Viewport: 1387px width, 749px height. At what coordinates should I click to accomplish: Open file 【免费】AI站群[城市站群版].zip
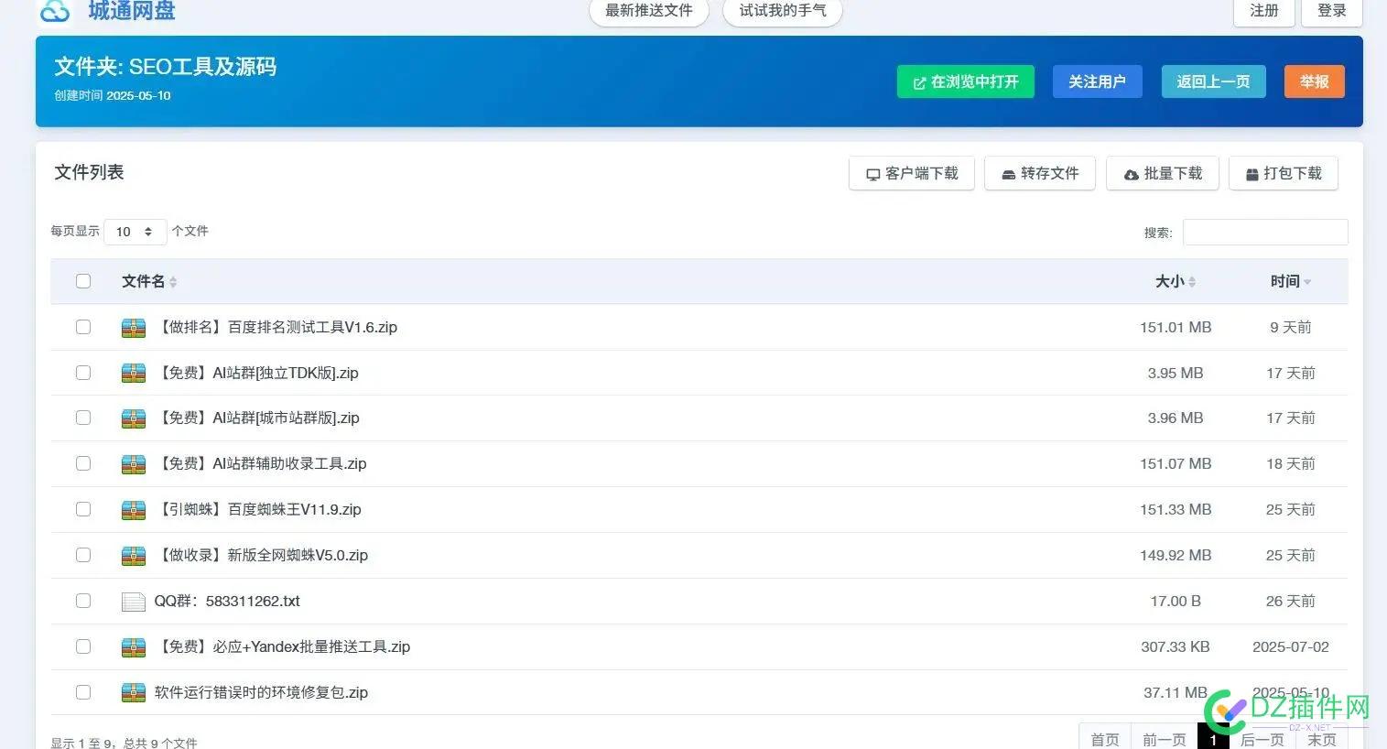[256, 418]
